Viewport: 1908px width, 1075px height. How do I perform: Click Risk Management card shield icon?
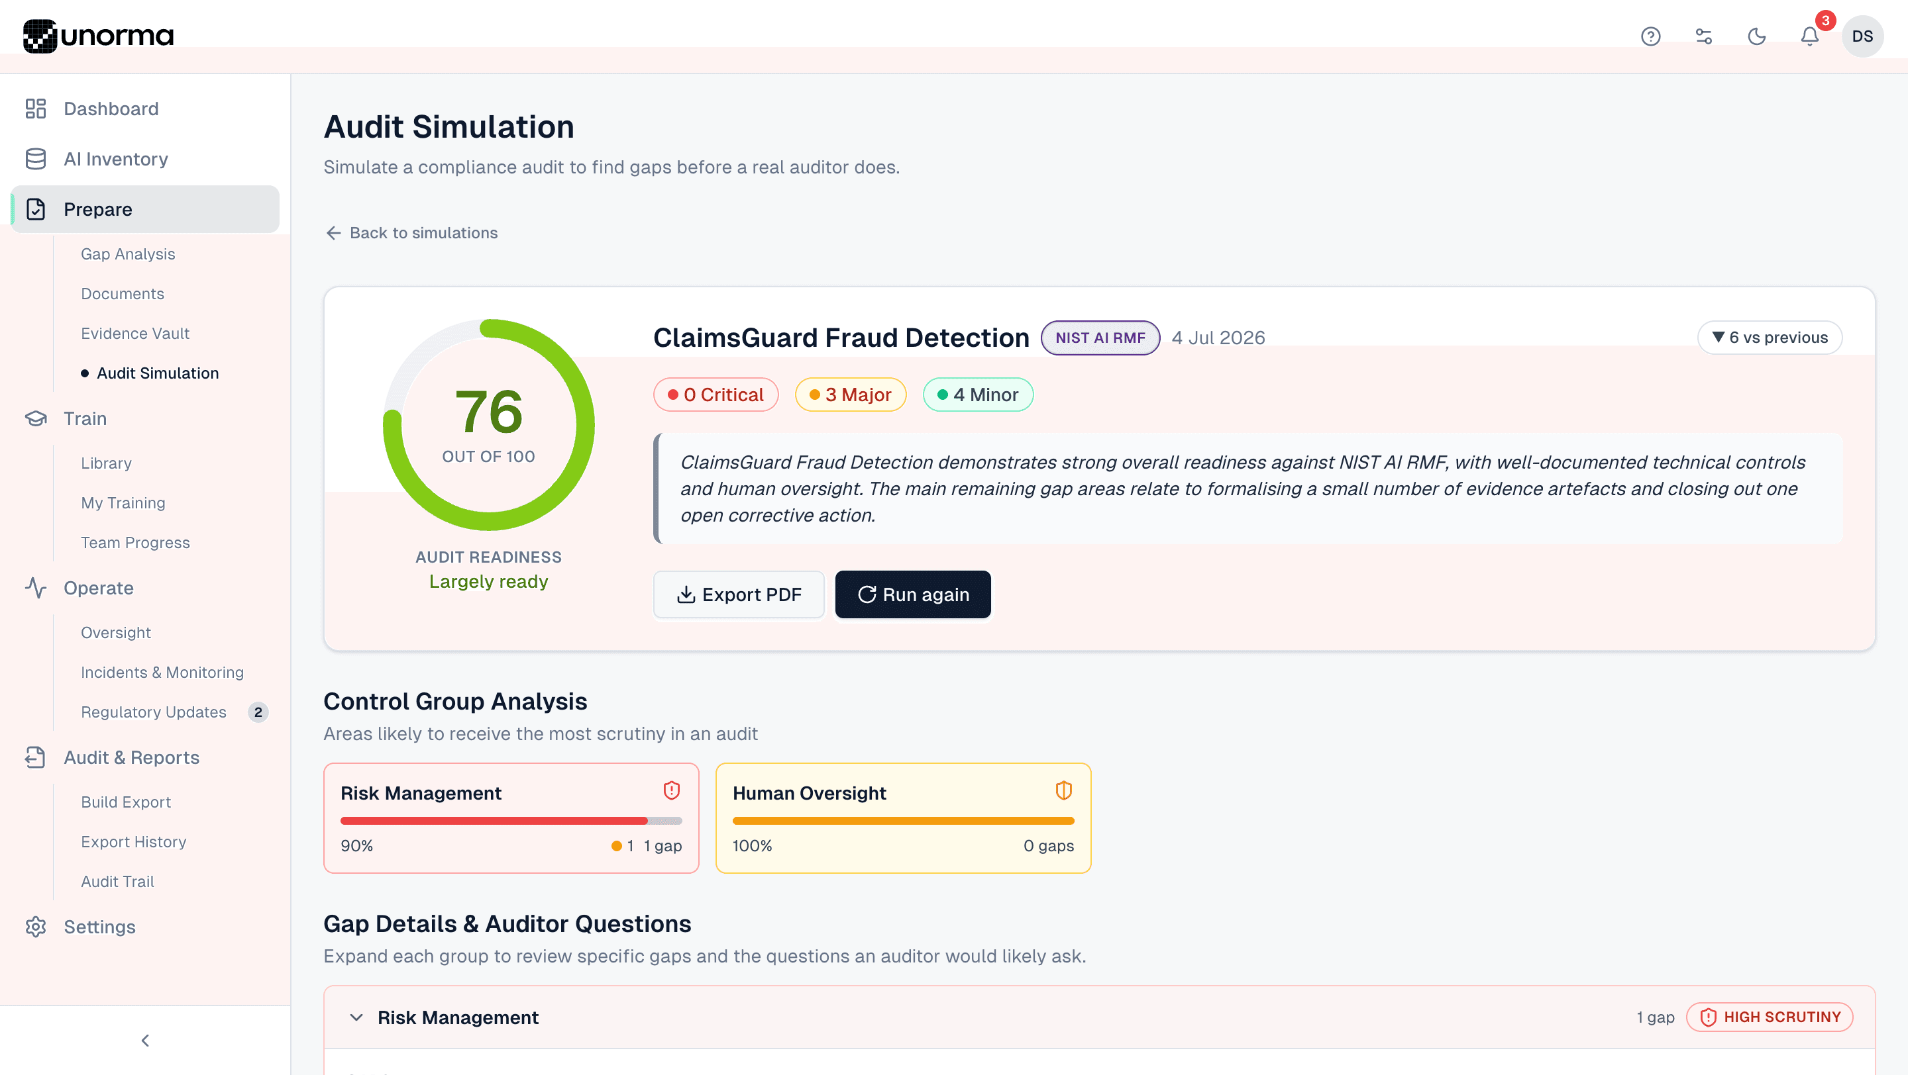671,791
